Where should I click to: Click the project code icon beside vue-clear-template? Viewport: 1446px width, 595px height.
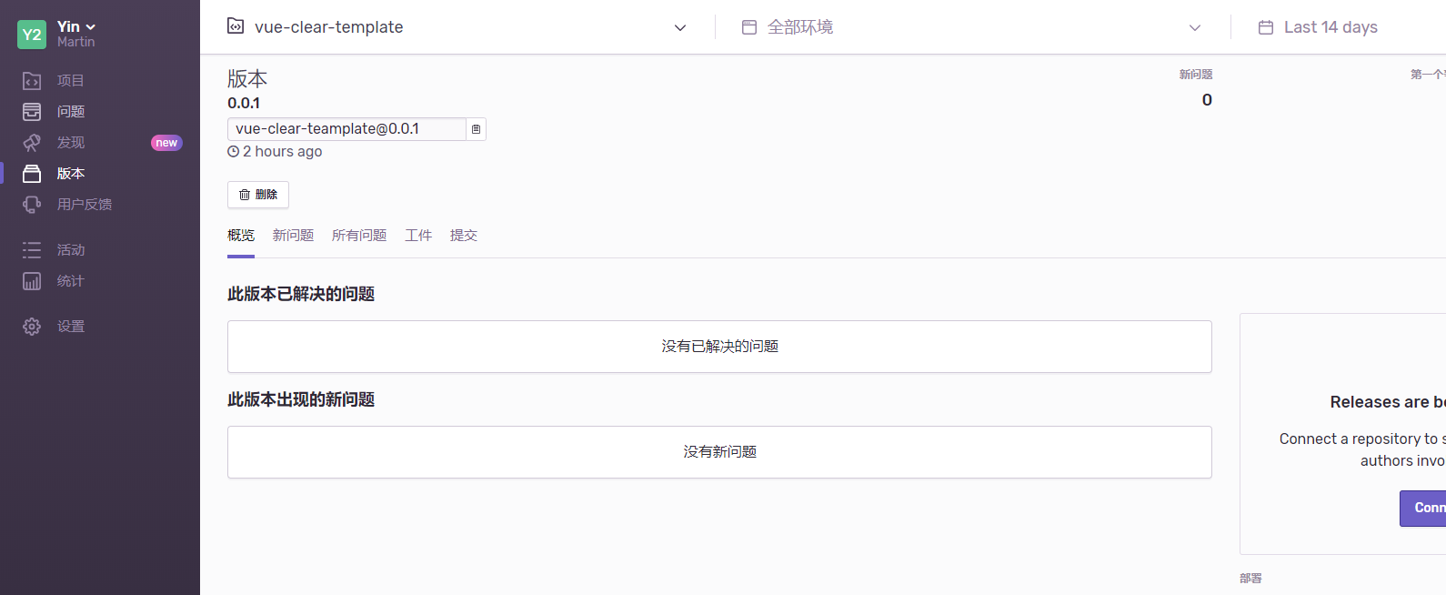click(x=236, y=26)
